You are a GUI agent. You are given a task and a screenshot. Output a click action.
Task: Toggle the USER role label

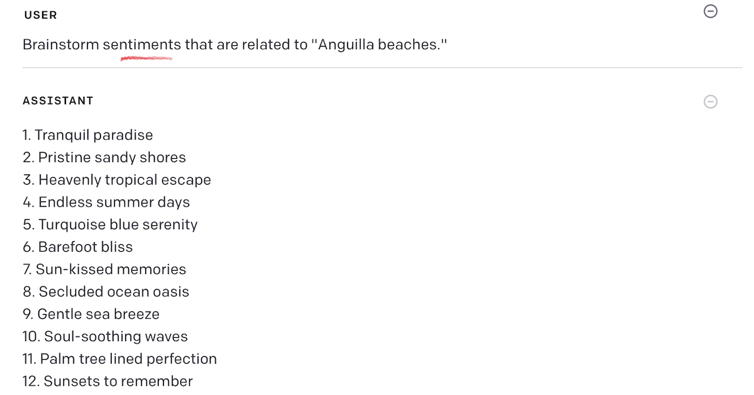tap(41, 15)
